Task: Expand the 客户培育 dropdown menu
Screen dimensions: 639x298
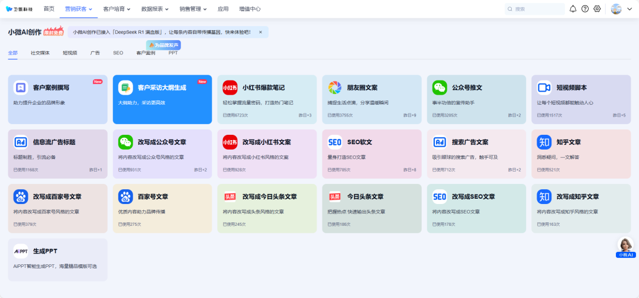Action: (117, 9)
